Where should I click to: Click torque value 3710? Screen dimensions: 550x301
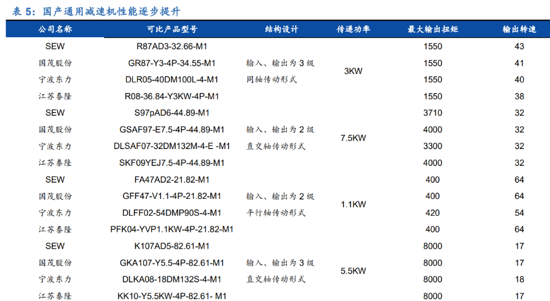tap(433, 113)
